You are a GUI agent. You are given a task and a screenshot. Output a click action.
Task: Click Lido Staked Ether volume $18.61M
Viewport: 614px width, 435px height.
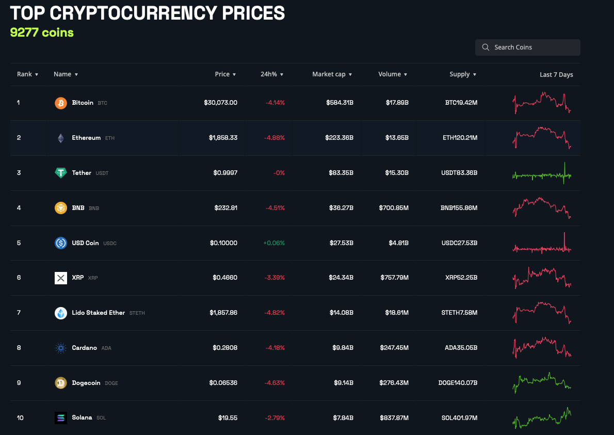point(397,313)
